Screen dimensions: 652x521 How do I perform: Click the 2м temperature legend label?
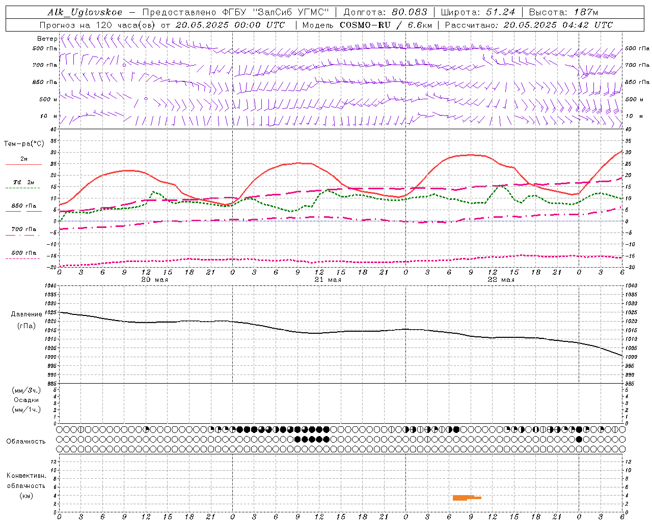(24, 159)
